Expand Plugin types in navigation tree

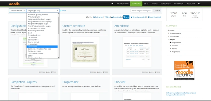tap(170, 52)
